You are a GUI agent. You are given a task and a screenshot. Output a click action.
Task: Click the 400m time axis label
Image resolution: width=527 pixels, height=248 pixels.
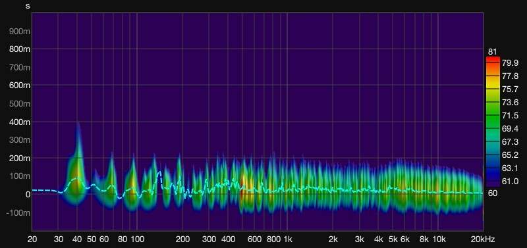[20, 122]
